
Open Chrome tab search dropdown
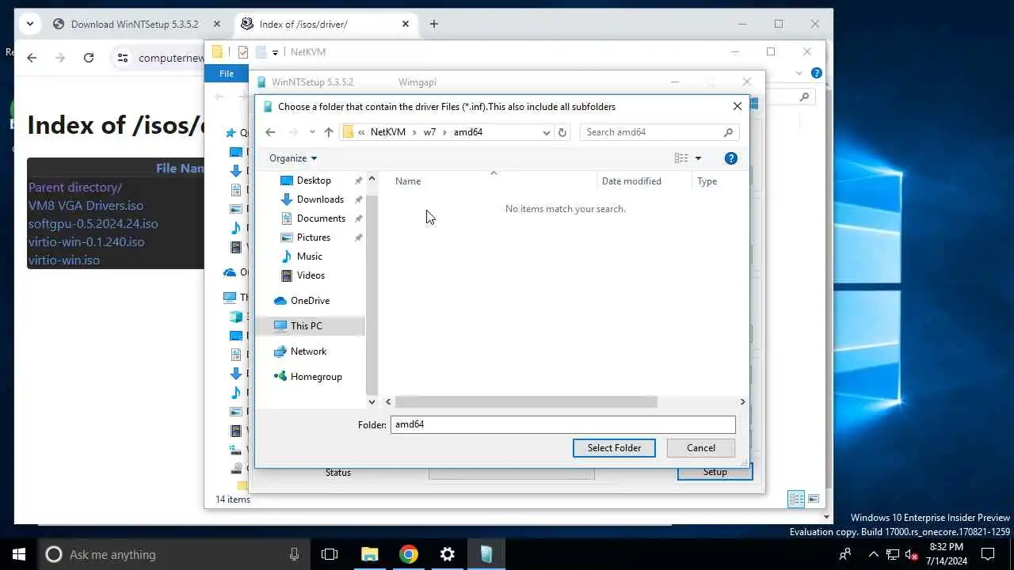tap(30, 24)
